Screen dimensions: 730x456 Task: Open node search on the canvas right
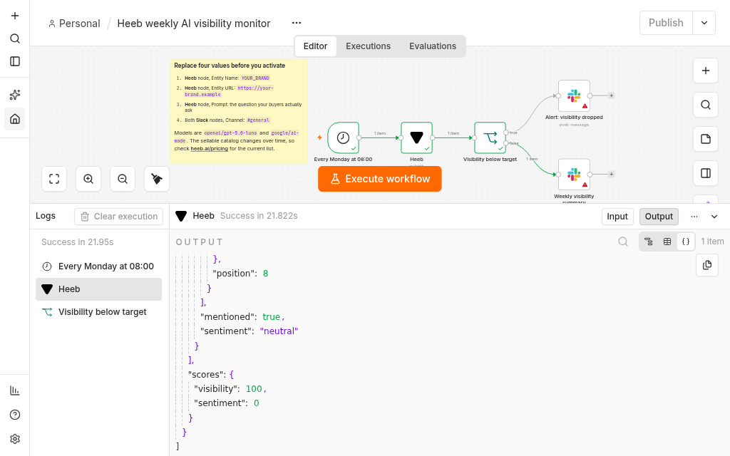click(x=706, y=105)
